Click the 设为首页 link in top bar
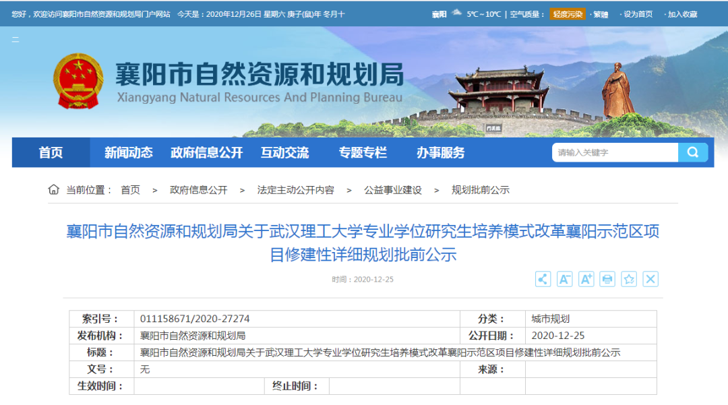Image resolution: width=728 pixels, height=405 pixels. [638, 14]
